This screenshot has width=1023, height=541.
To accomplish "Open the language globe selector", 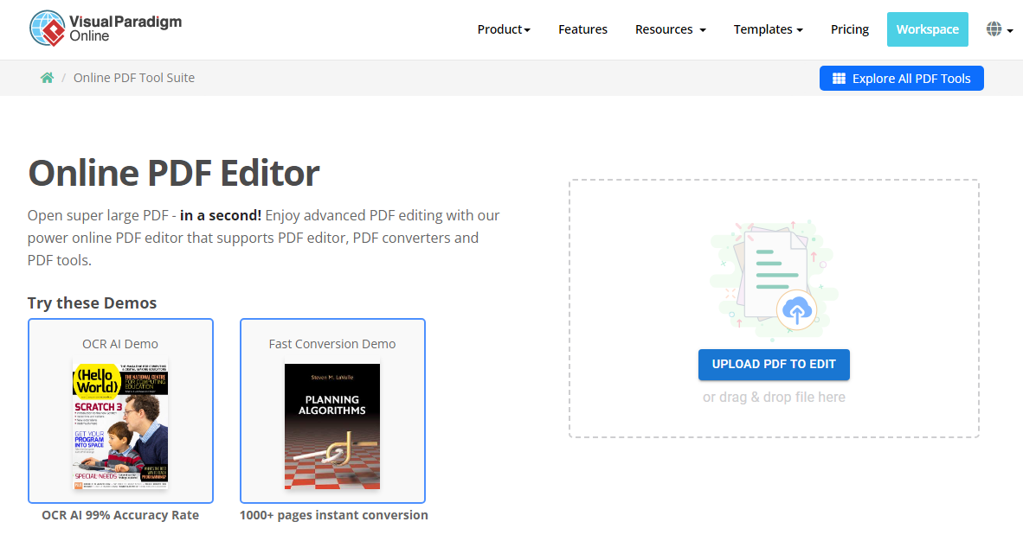I will point(1000,29).
